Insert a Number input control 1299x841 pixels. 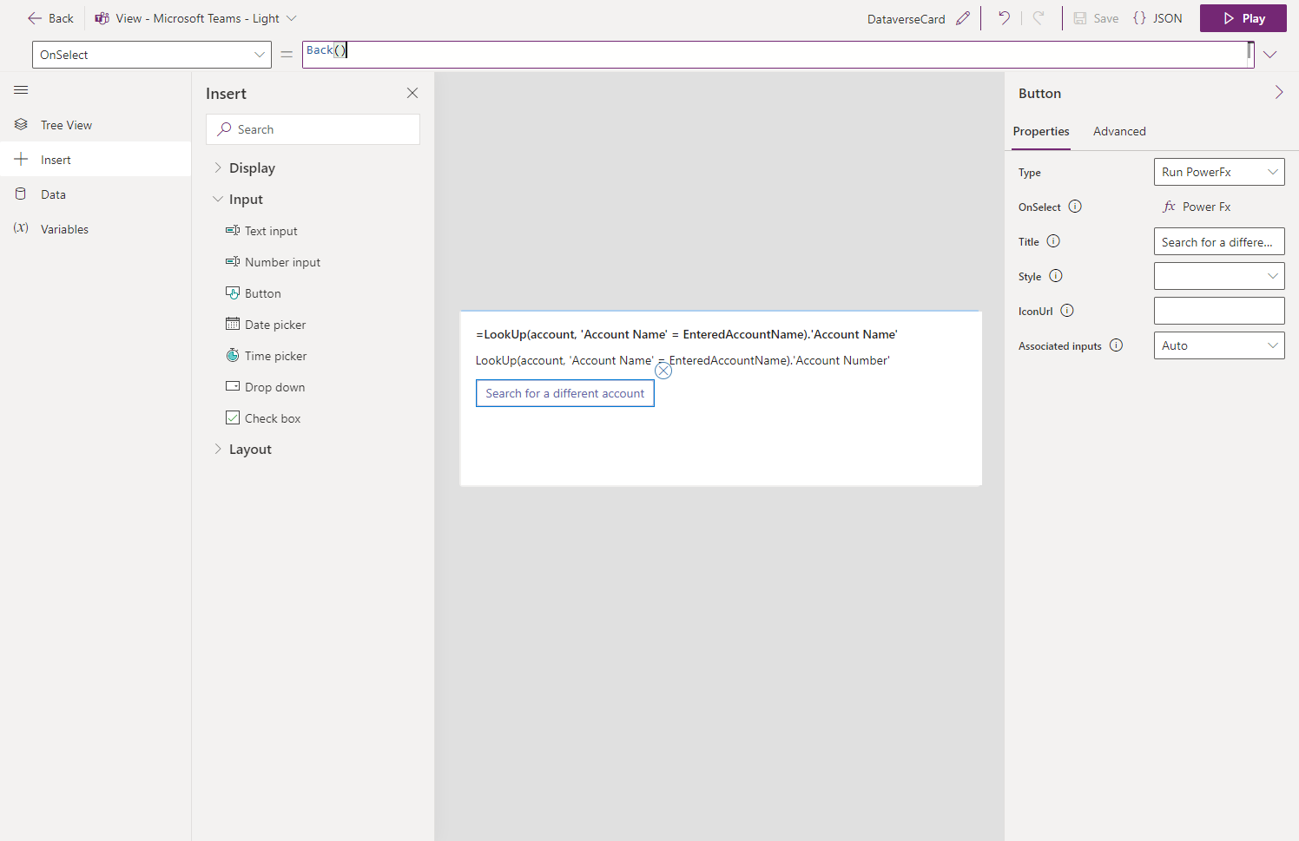pyautogui.click(x=274, y=262)
